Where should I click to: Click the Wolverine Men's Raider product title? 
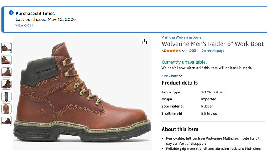click(212, 44)
